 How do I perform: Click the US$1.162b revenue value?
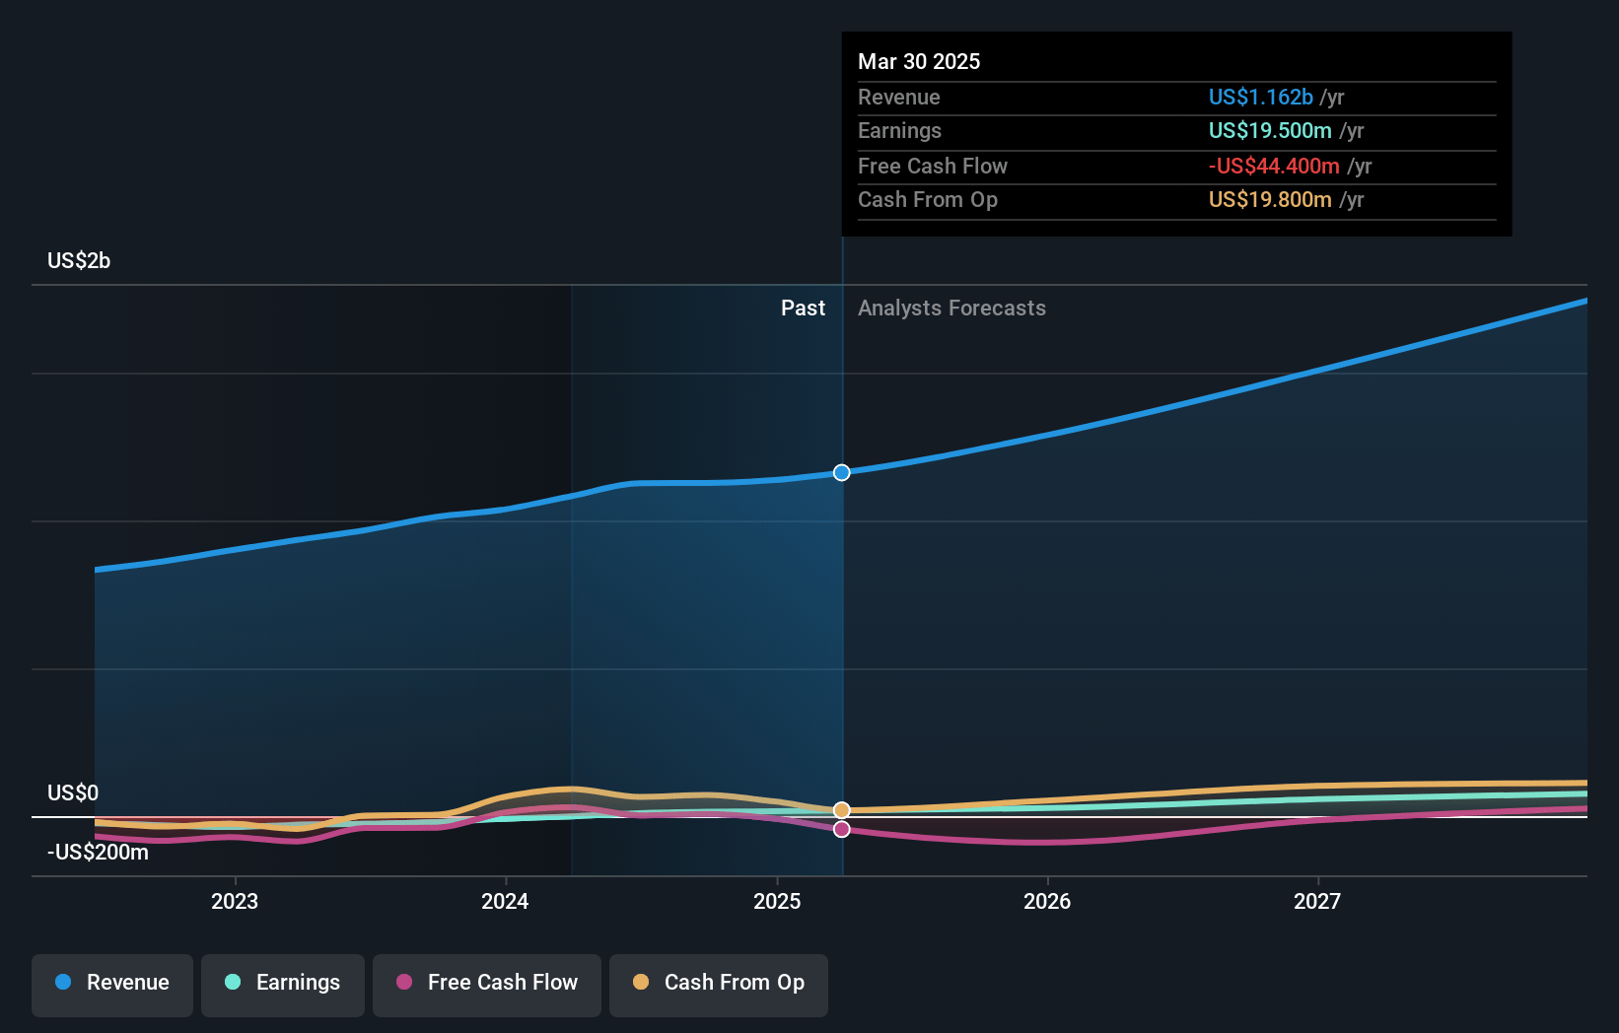point(1261,97)
